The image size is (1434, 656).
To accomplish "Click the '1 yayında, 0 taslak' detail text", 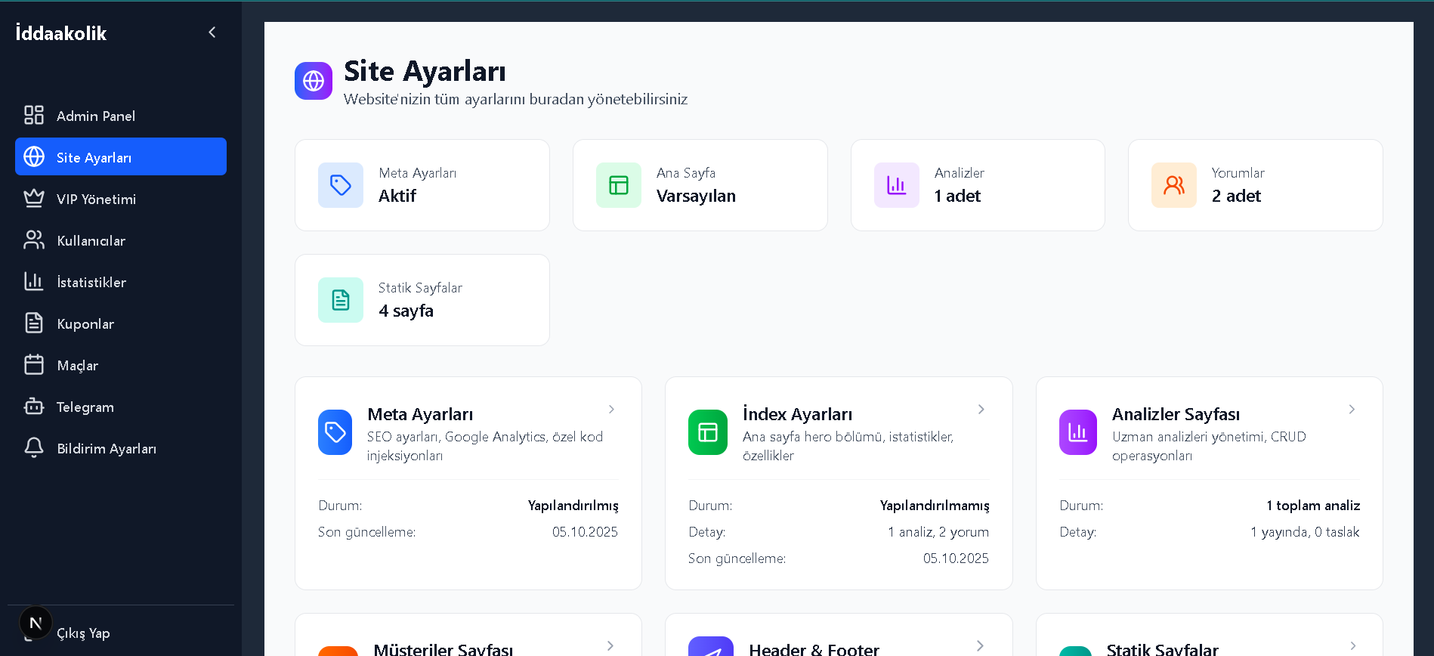I will pyautogui.click(x=1305, y=532).
